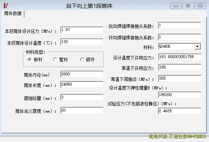Minimize the 自下向上第1段筒体 window
Viewport: 209px width, 142px height.
pos(176,6)
